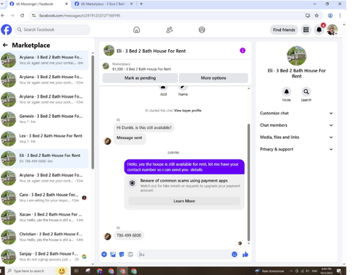
Task: Open the Facebook logo home link
Action: click(7, 30)
